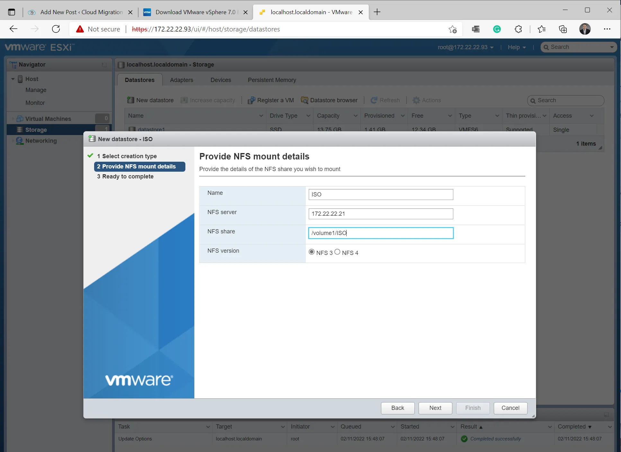Select the NFS 4 radio button
Screen dimensions: 621x452
click(x=337, y=252)
